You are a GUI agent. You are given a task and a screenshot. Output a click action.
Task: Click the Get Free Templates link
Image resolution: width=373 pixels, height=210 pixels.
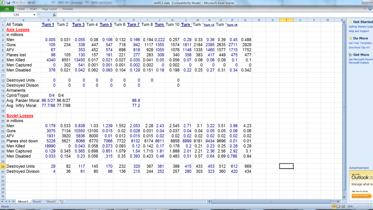[360, 43]
